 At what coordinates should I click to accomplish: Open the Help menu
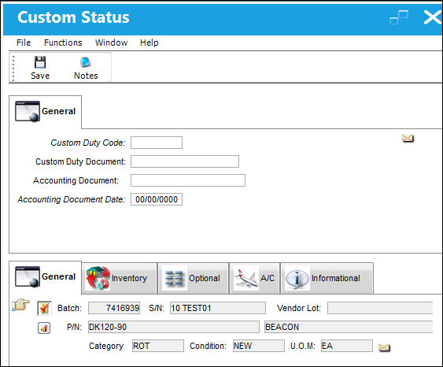tap(150, 43)
